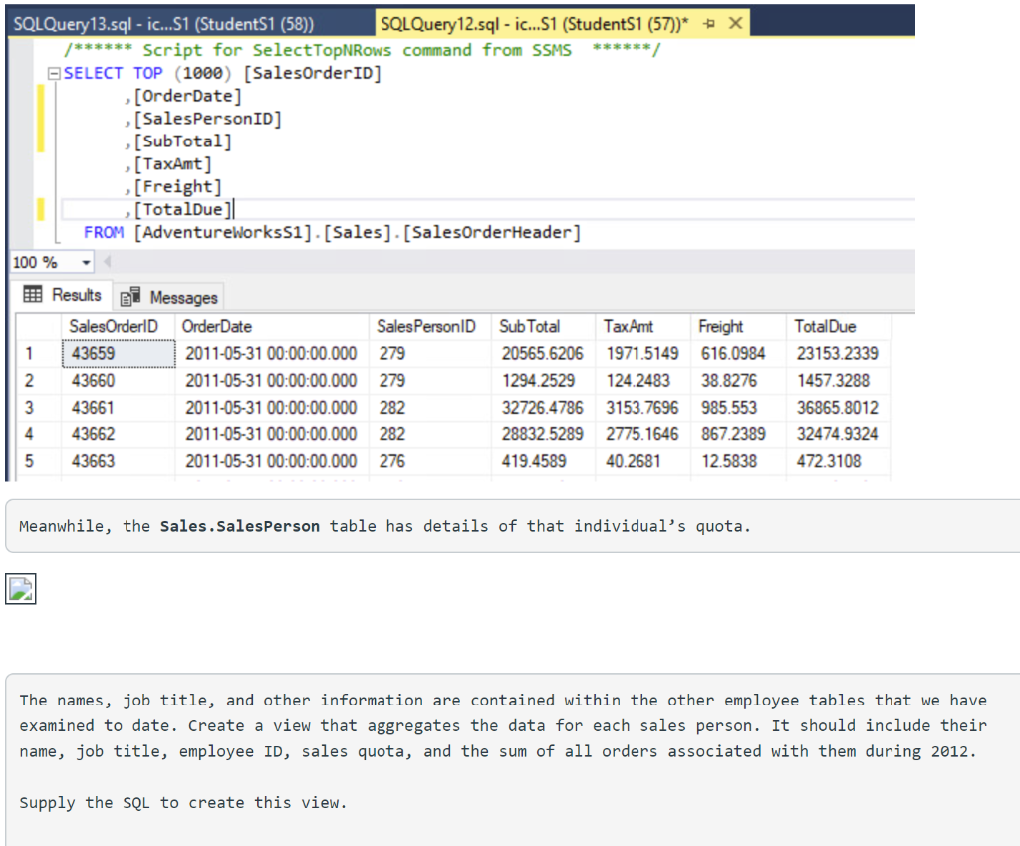Screen dimensions: 1020x846
Task: Click the broken image placeholder icon
Action: [20, 589]
